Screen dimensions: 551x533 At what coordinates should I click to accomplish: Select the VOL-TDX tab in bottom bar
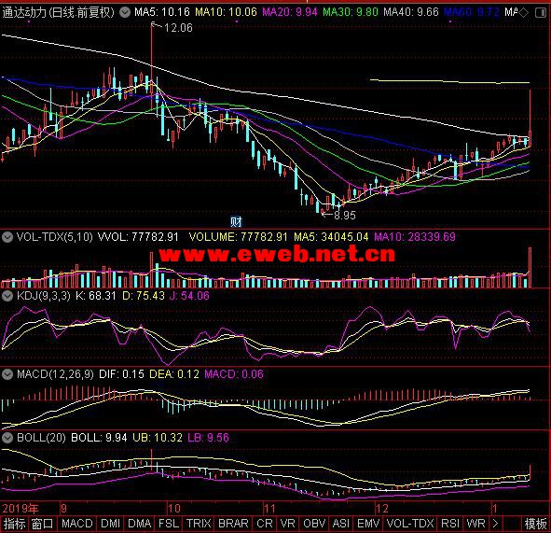[x=410, y=524]
